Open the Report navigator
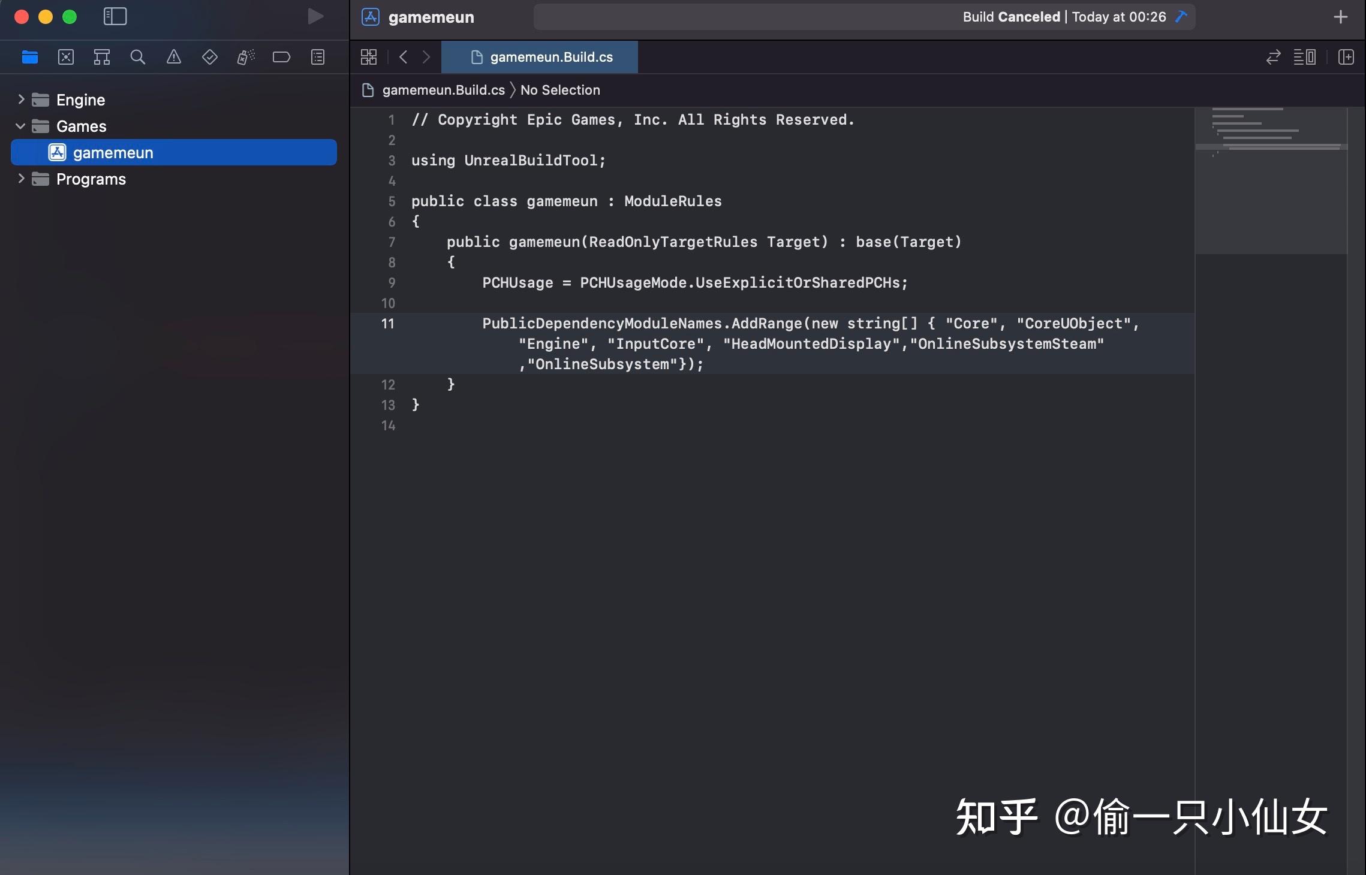This screenshot has width=1366, height=875. coord(318,57)
